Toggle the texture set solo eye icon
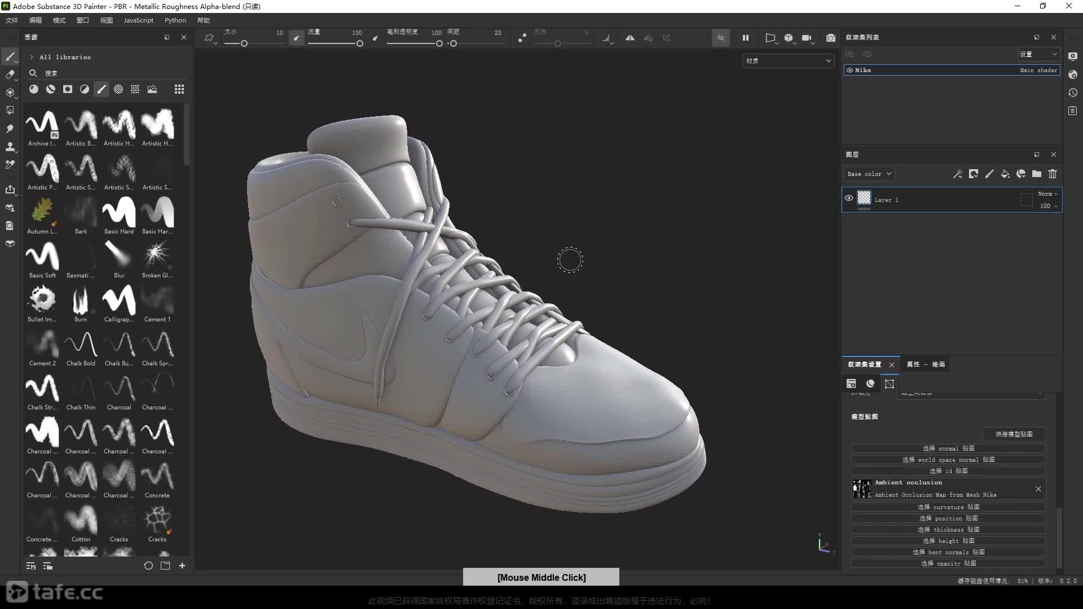This screenshot has height=609, width=1083. pos(868,54)
